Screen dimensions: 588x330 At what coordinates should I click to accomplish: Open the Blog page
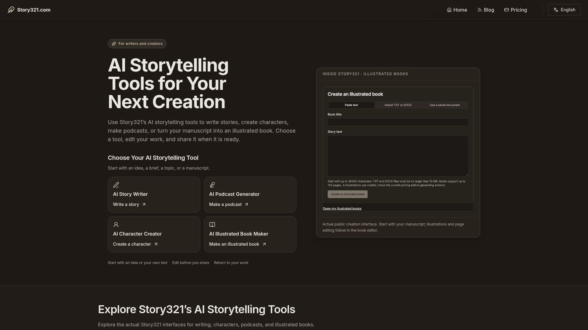pos(485,10)
